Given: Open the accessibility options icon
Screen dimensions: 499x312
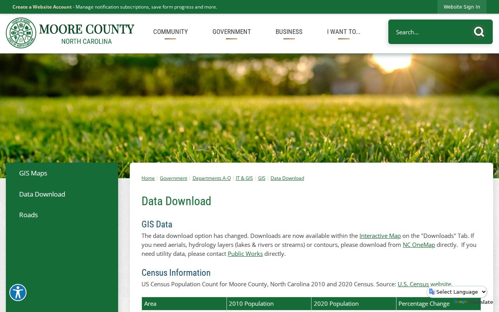Looking at the screenshot, I should 18,292.
